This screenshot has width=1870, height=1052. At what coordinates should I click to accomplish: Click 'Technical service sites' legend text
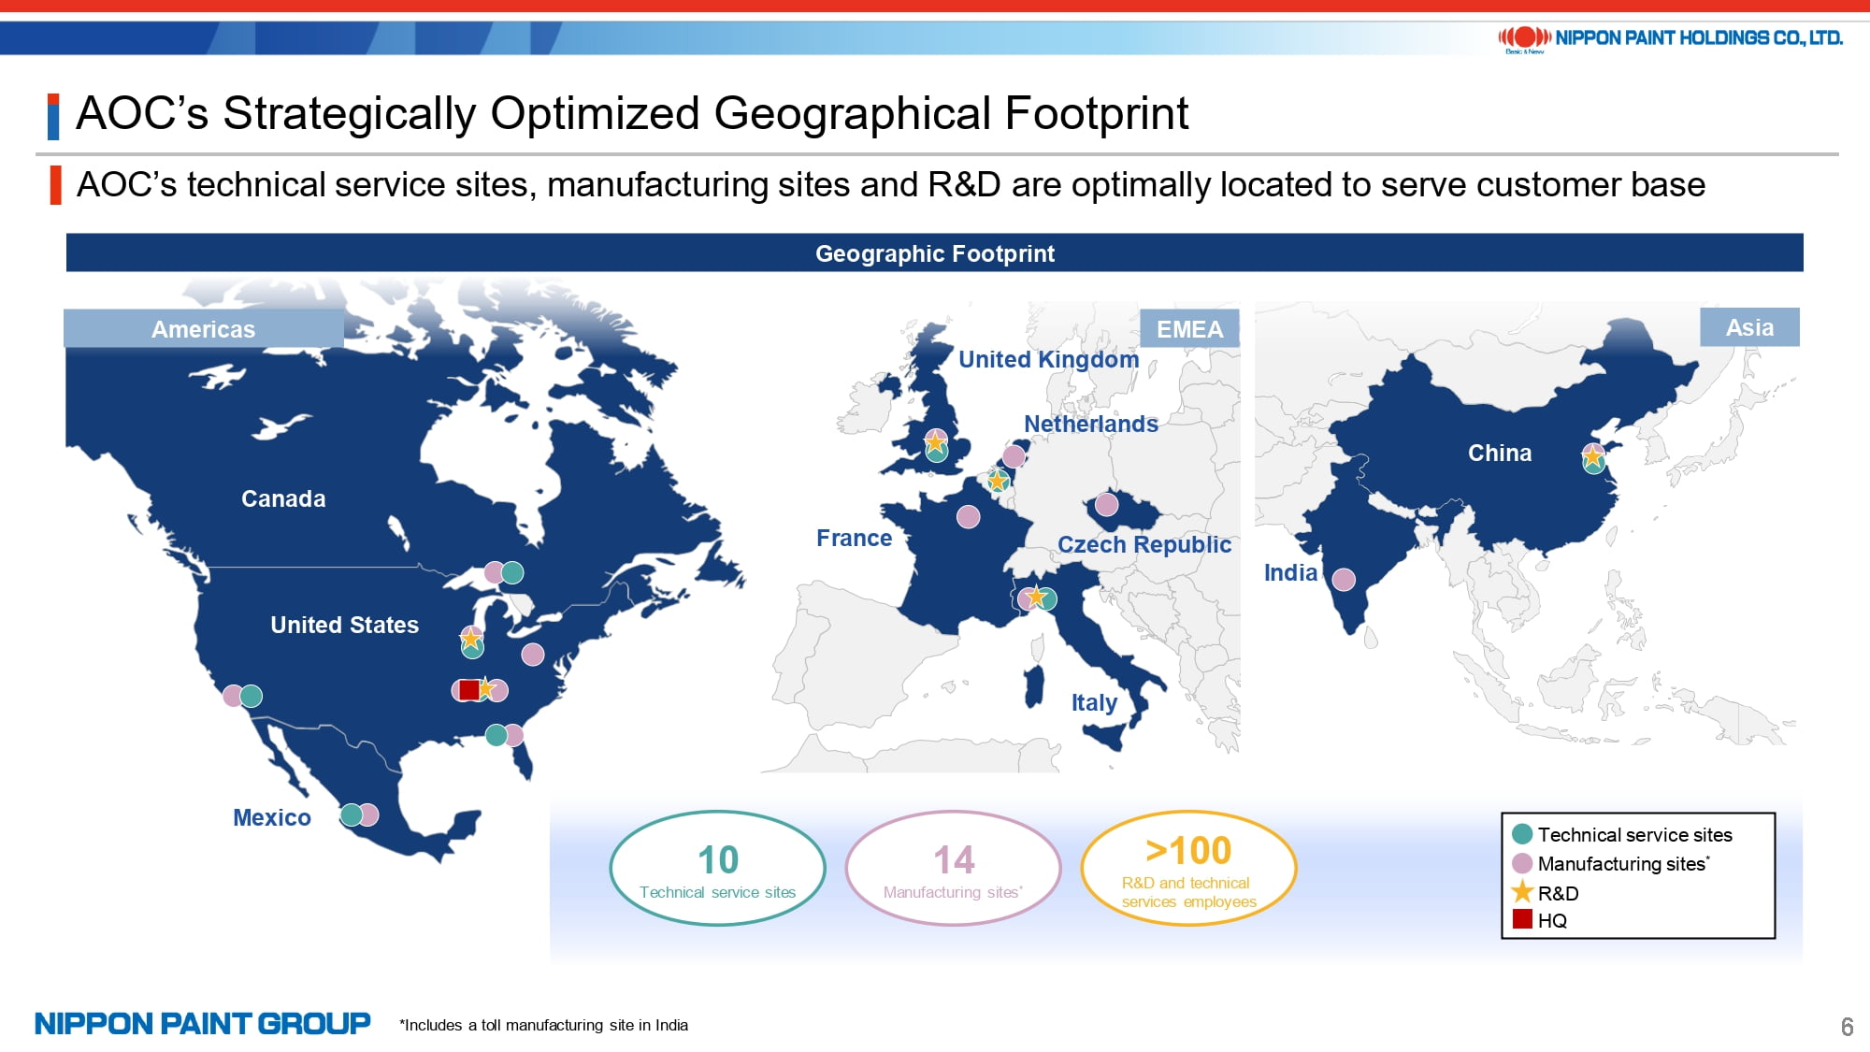(1634, 834)
